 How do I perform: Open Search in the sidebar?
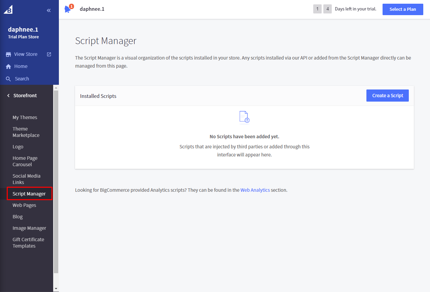22,79
